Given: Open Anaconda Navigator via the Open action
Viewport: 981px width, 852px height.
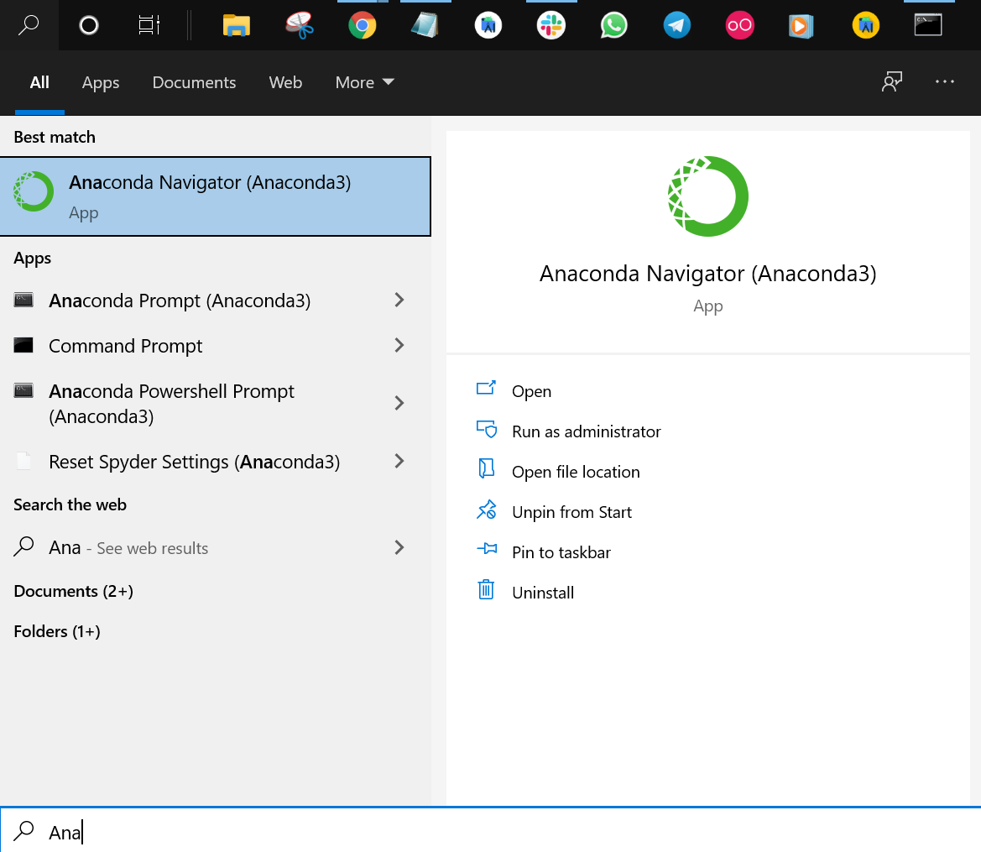Looking at the screenshot, I should coord(531,391).
